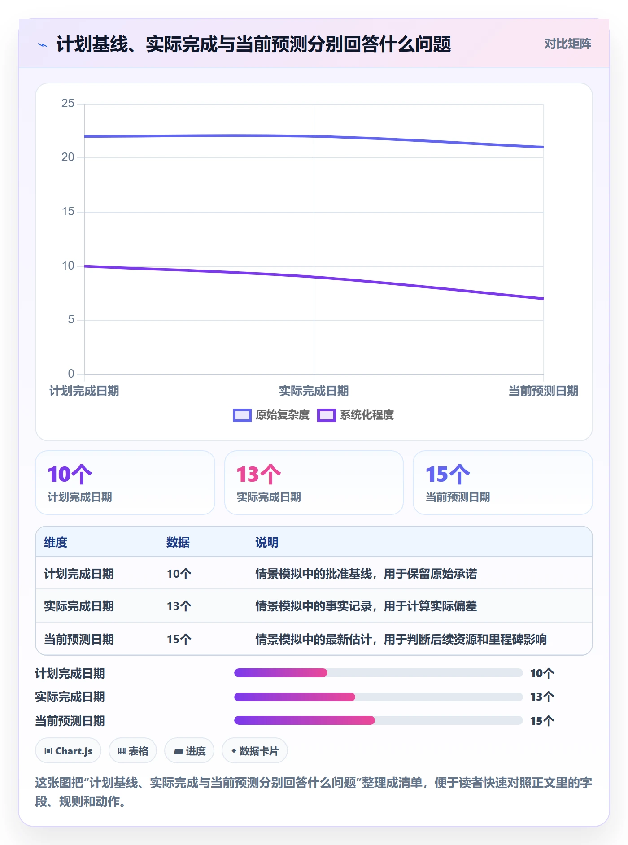The height and width of the screenshot is (845, 628).
Task: Select the 10个 计划完成日期 data card
Action: [125, 483]
